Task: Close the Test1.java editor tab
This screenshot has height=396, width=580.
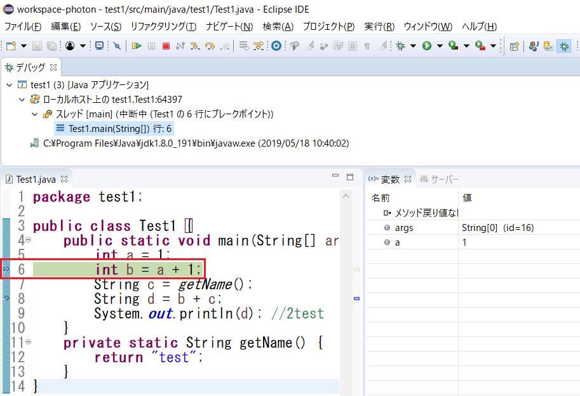Action: 64,180
